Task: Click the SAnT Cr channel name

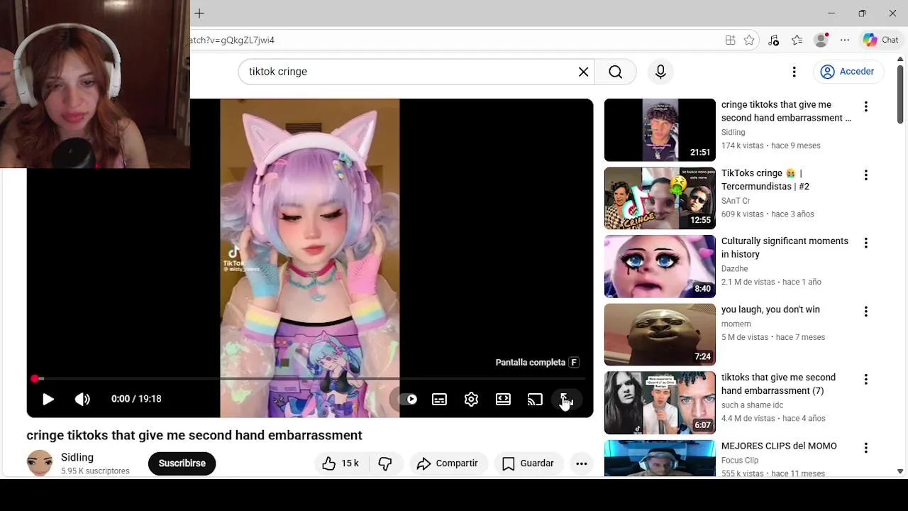Action: (x=736, y=201)
